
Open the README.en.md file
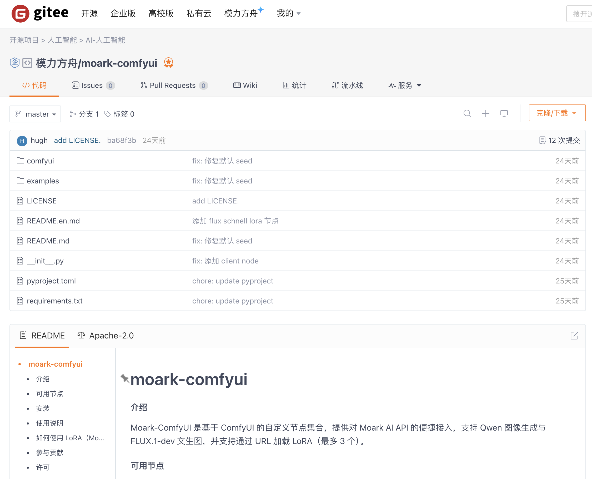(x=53, y=221)
